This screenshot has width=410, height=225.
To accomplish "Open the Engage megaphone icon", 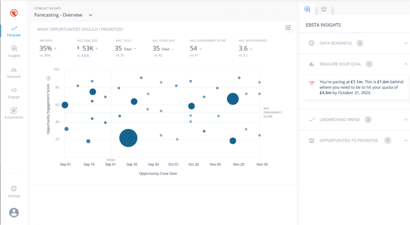I will [x=14, y=93].
